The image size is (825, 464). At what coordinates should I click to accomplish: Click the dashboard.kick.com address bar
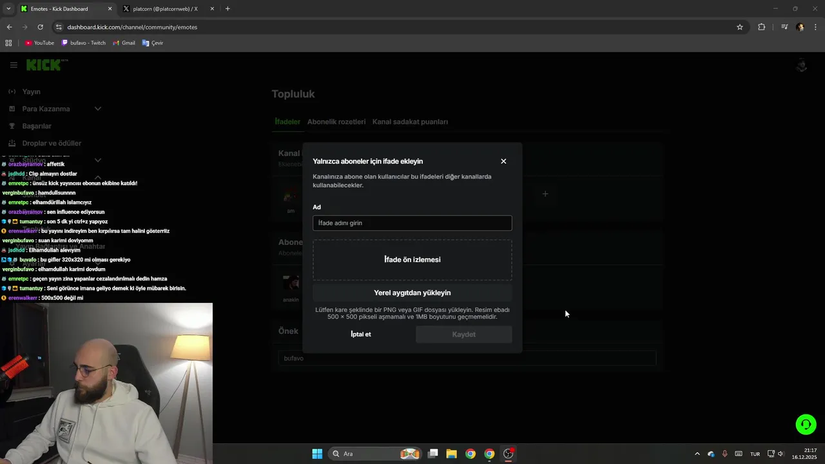(400, 27)
